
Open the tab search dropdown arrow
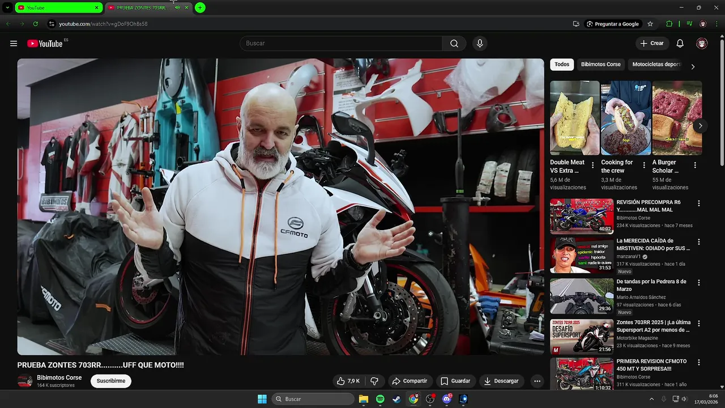[x=7, y=7]
